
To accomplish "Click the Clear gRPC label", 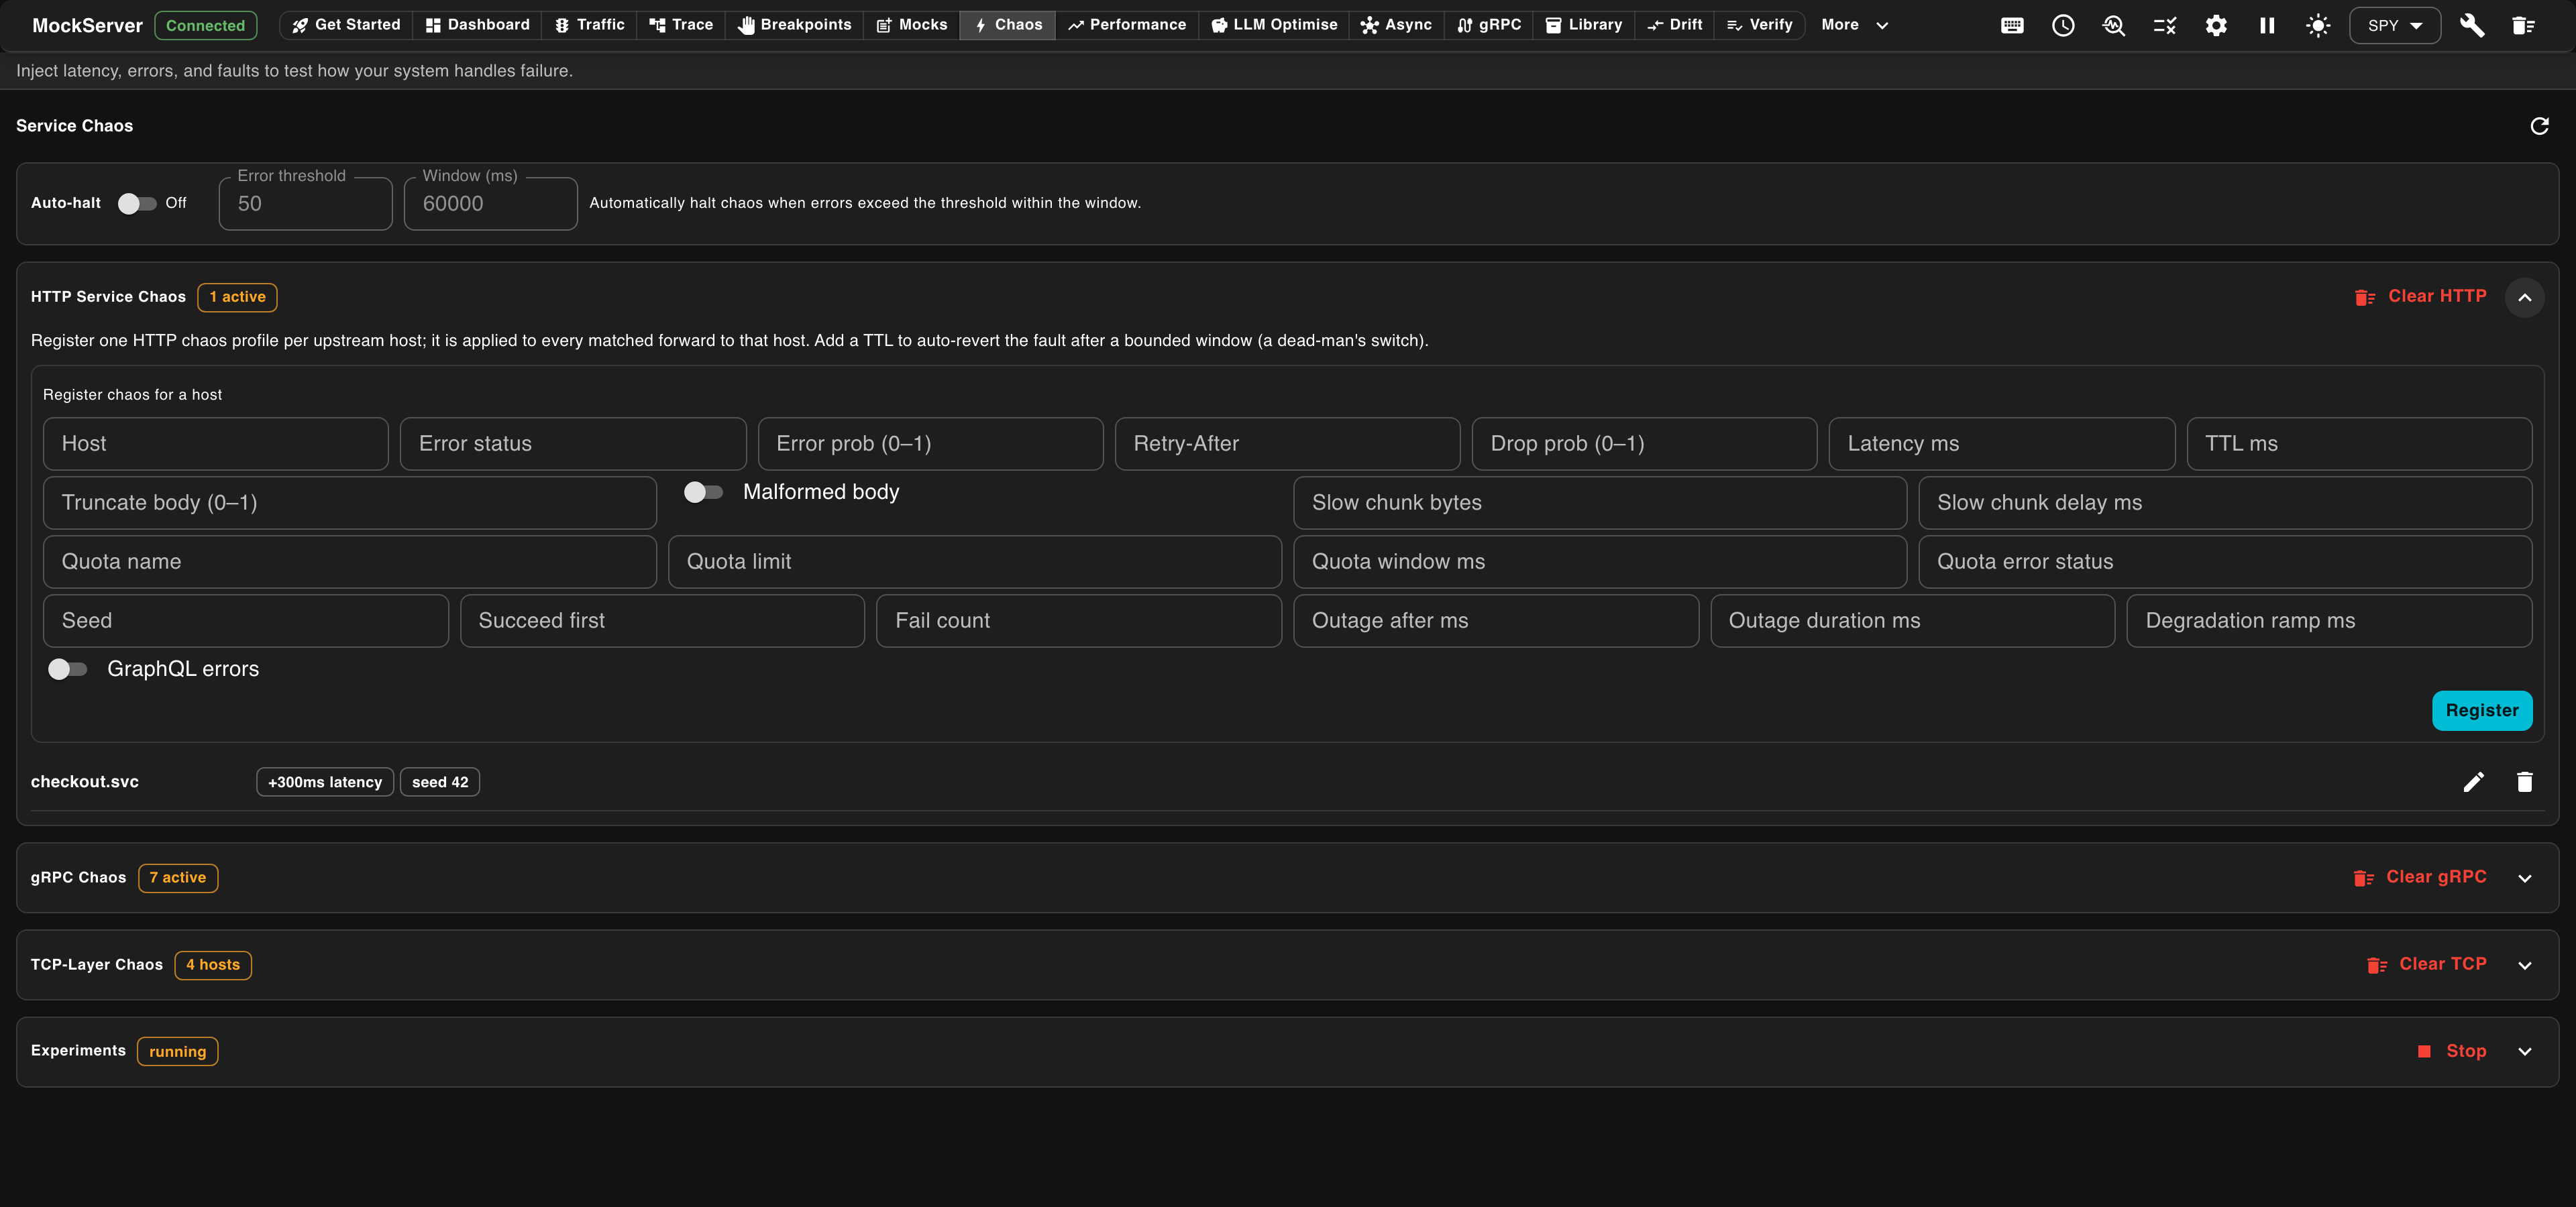I will (x=2436, y=876).
